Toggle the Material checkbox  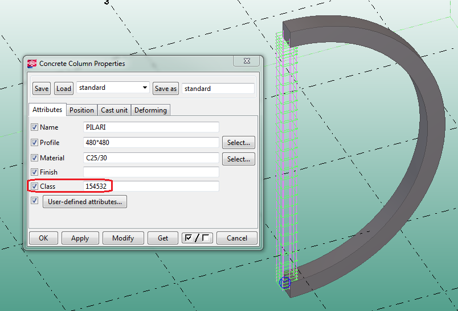[x=35, y=157]
